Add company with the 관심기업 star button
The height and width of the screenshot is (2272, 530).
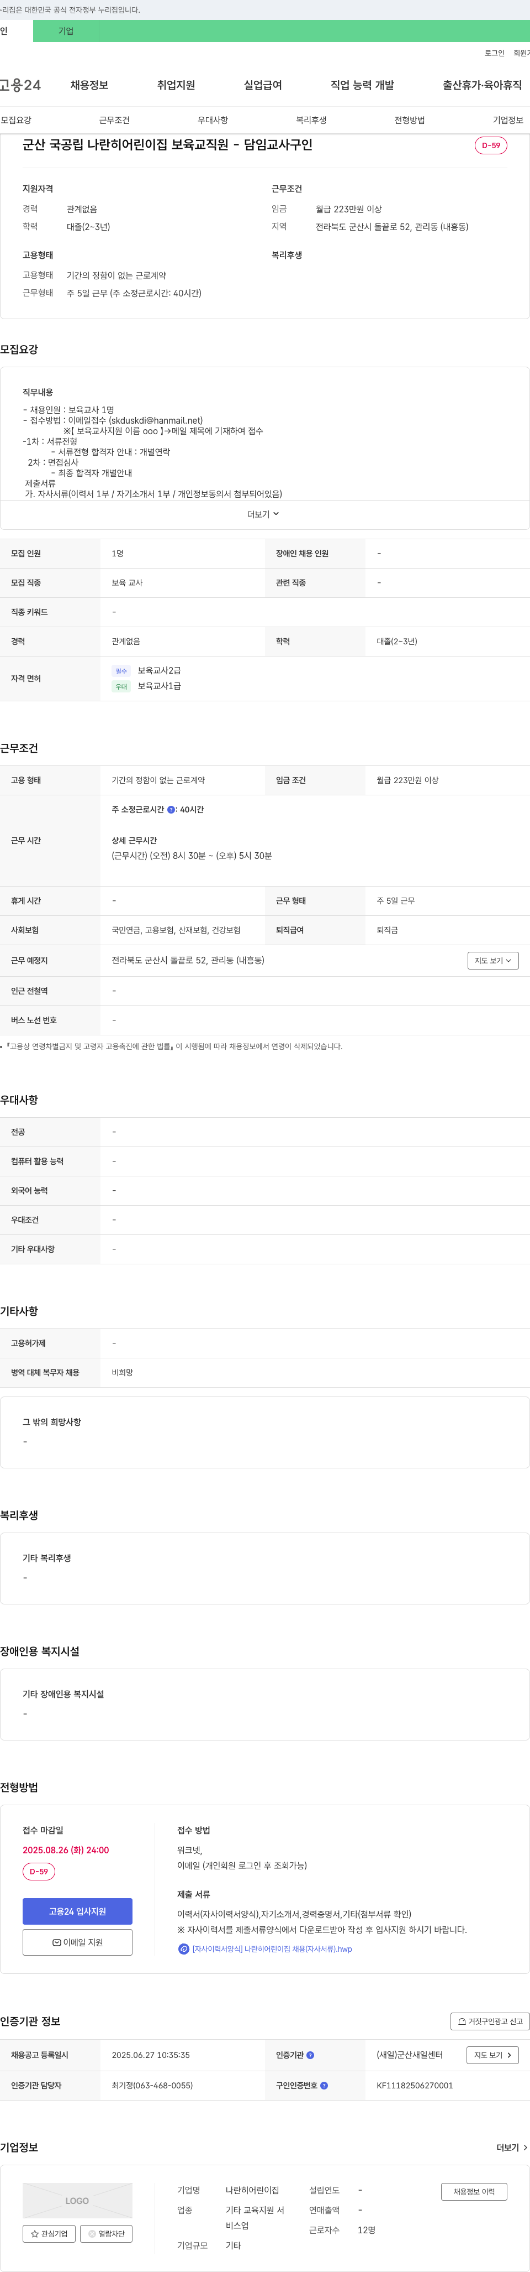[49, 2234]
